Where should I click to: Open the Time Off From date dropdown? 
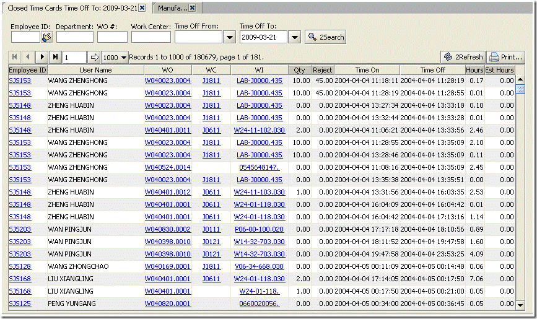click(229, 38)
